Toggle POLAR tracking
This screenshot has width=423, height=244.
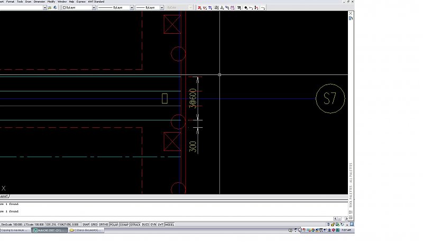[114, 224]
